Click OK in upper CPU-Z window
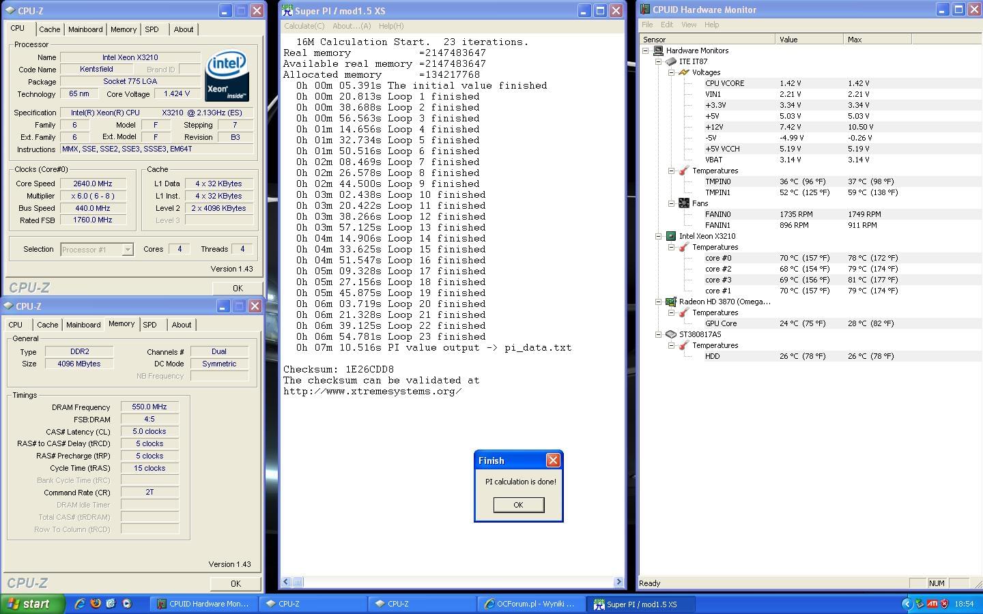This screenshot has width=983, height=614. (238, 288)
